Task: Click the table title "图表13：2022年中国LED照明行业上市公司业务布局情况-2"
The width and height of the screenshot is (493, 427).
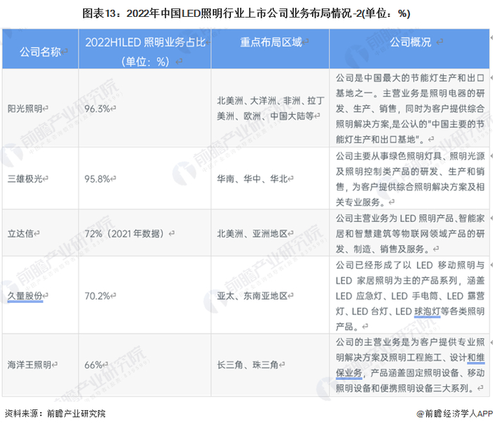Action: tap(222, 13)
